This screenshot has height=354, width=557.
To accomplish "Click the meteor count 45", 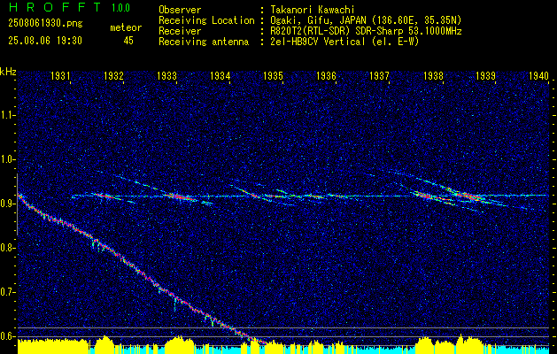I will [128, 41].
